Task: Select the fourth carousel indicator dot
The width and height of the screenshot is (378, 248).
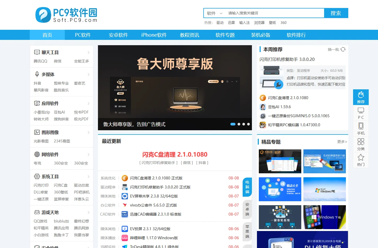Action: [x=248, y=124]
